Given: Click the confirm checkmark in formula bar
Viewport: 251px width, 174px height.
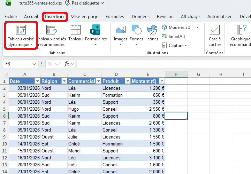Looking at the screenshot, I should (x=58, y=64).
